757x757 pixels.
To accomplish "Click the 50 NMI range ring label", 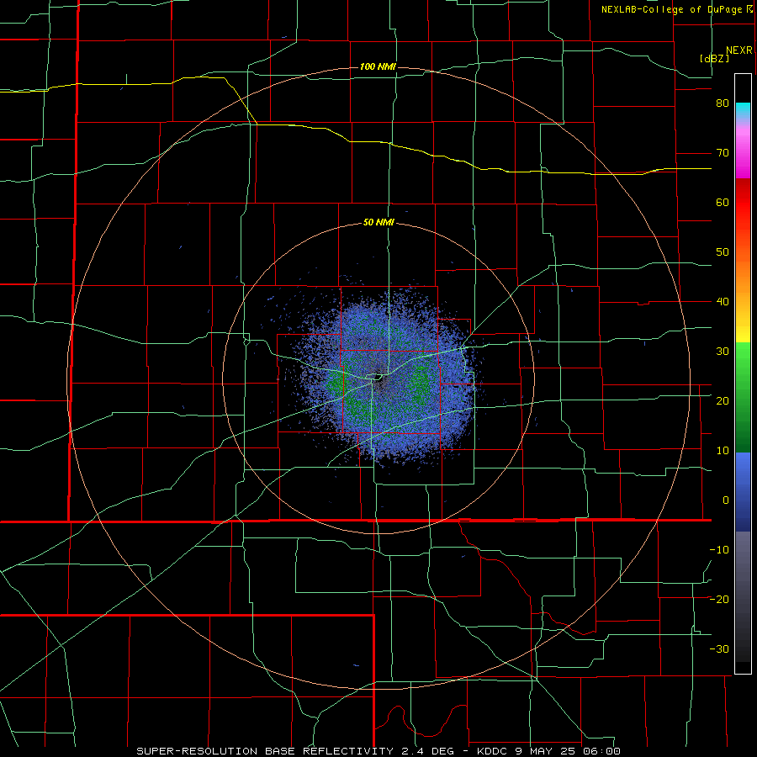I will [x=378, y=223].
